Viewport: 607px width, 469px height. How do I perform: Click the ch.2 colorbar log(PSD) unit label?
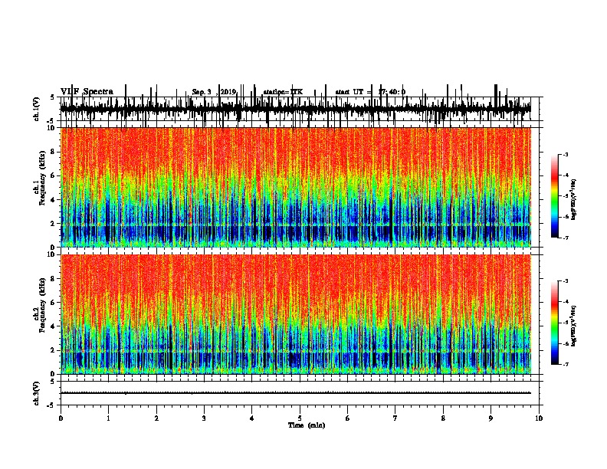click(574, 326)
